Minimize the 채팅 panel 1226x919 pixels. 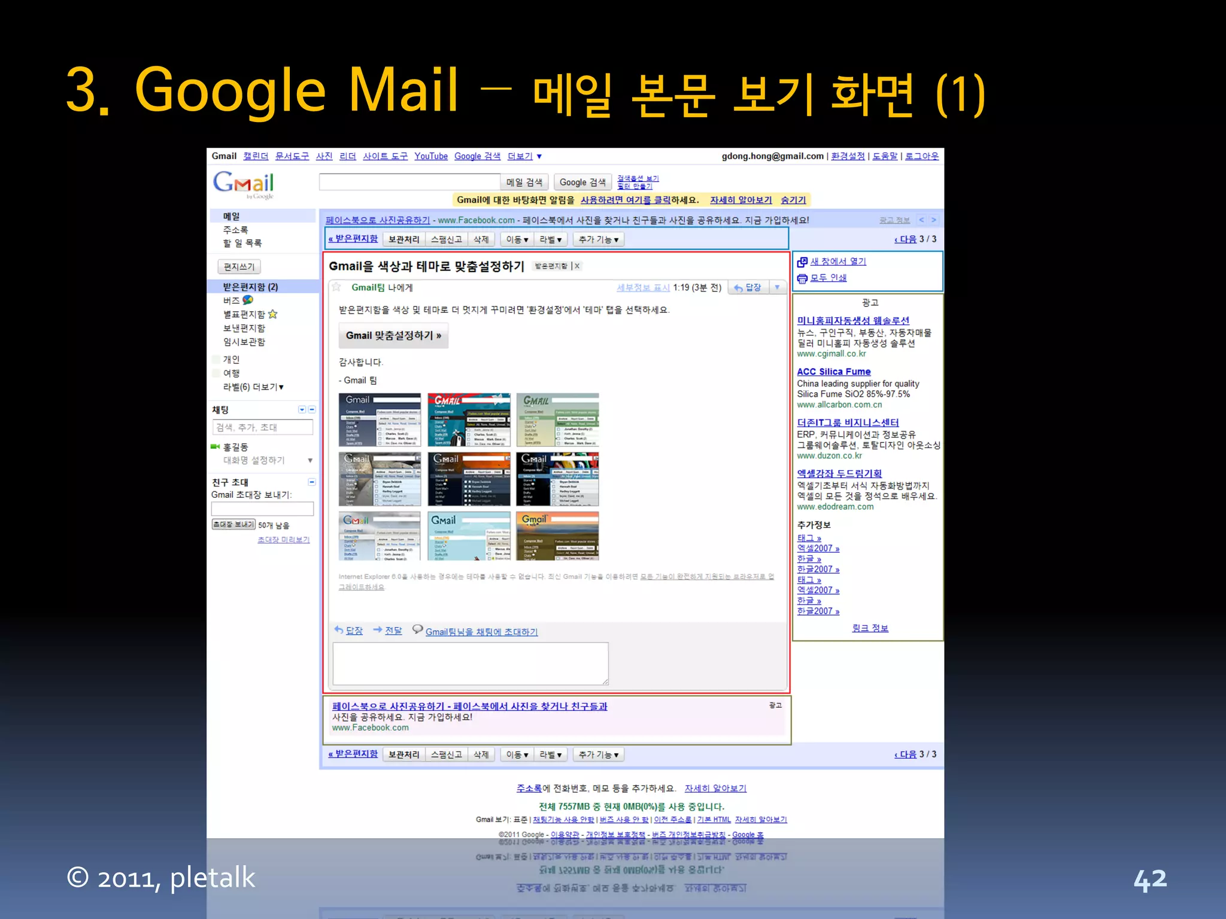[x=312, y=410]
